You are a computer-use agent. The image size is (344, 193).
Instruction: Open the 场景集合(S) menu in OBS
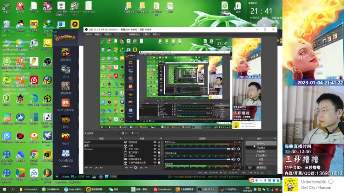134,35
